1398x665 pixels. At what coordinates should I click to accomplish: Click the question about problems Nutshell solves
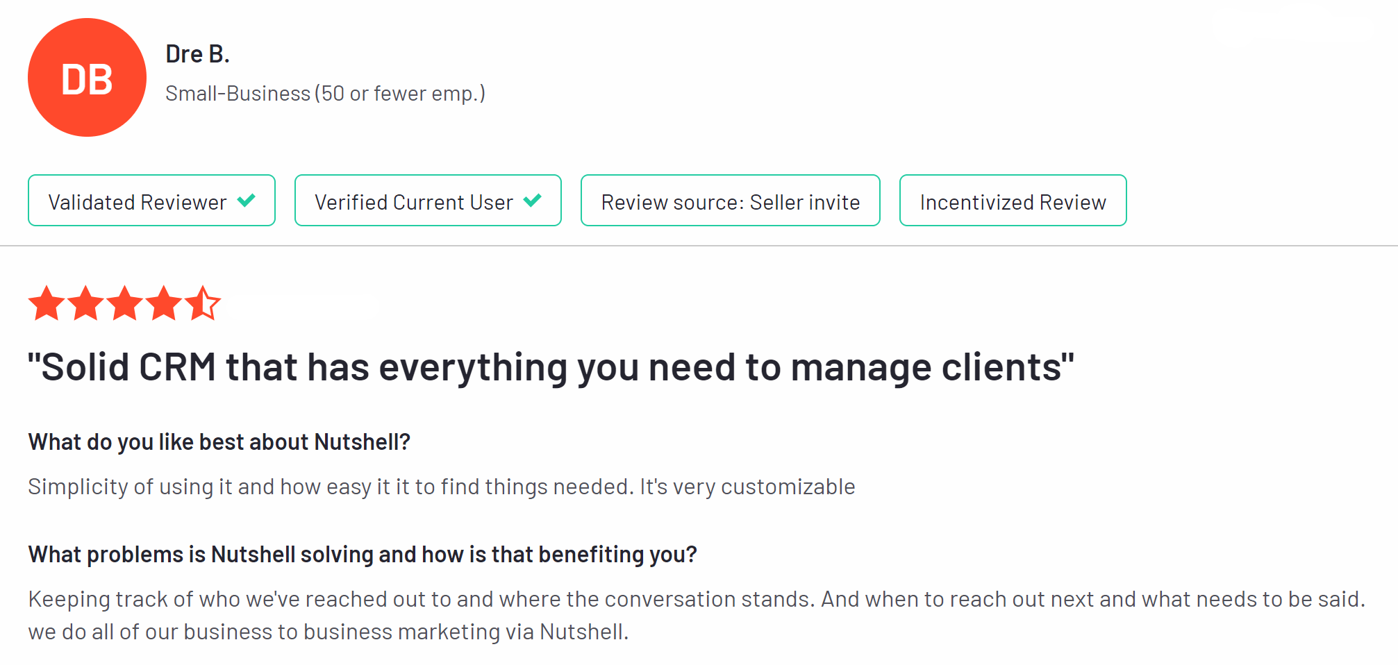(362, 555)
